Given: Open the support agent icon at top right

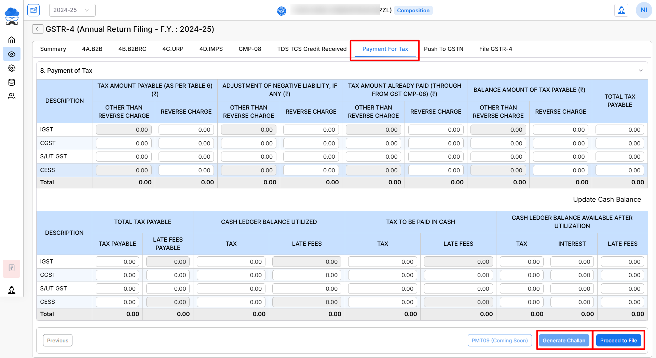Looking at the screenshot, I should pyautogui.click(x=621, y=10).
